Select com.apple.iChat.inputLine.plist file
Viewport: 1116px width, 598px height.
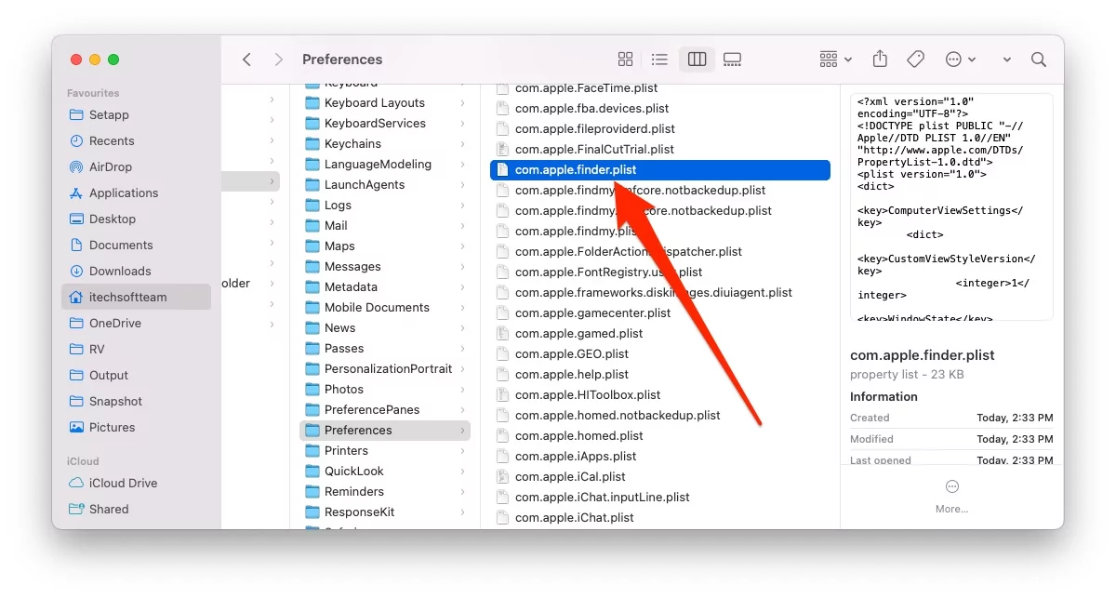click(x=660, y=498)
